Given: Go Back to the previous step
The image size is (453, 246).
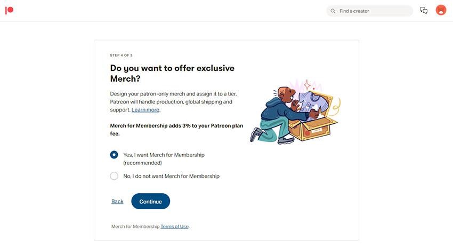Looking at the screenshot, I should [117, 201].
